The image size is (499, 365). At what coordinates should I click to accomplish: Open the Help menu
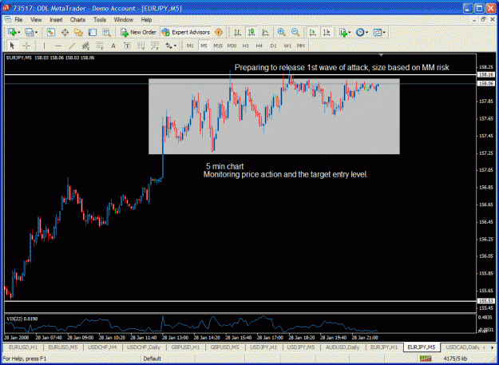point(146,20)
